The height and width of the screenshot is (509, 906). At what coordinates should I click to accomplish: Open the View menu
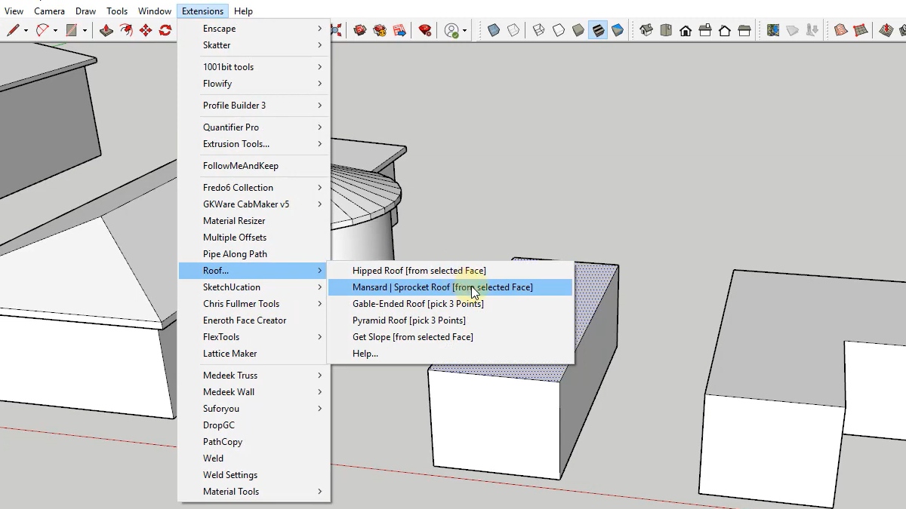[14, 11]
